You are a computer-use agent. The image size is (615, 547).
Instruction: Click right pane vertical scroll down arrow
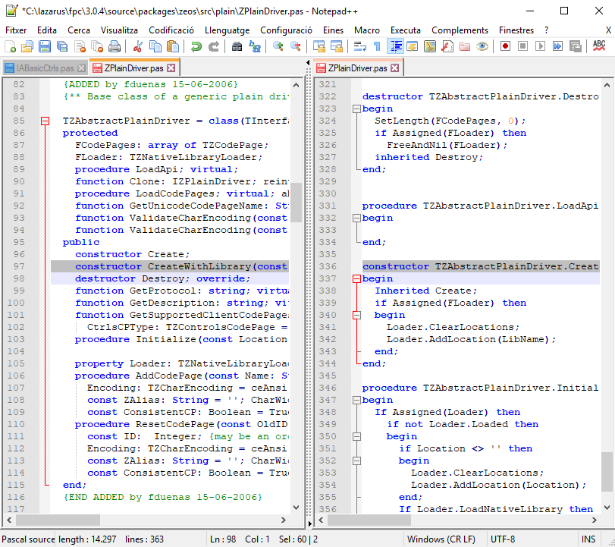click(607, 508)
